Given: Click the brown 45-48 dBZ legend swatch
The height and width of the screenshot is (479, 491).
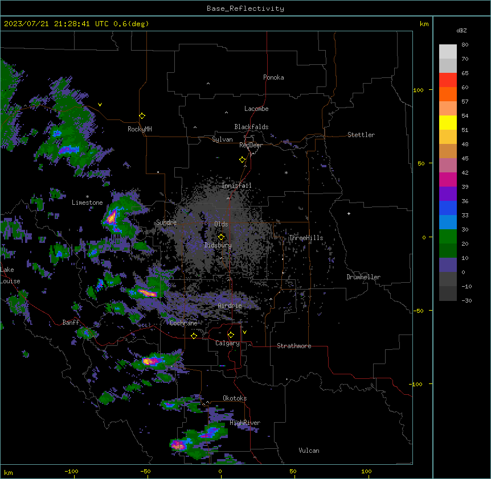Looking at the screenshot, I should point(448,151).
